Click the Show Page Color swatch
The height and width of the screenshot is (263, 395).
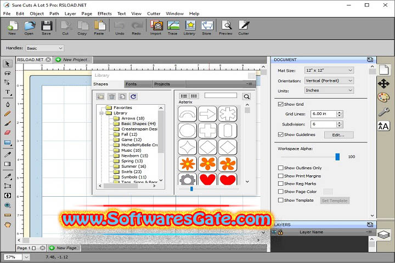tap(328, 192)
